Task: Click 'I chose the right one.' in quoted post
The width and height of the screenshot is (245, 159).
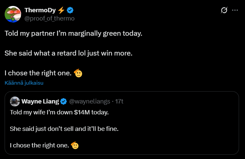Action: pos(39,145)
